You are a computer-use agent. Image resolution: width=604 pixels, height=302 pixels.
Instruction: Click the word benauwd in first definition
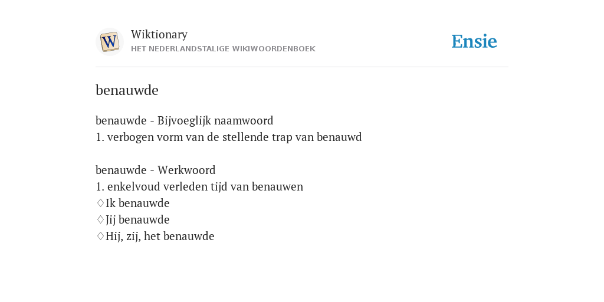pos(339,137)
